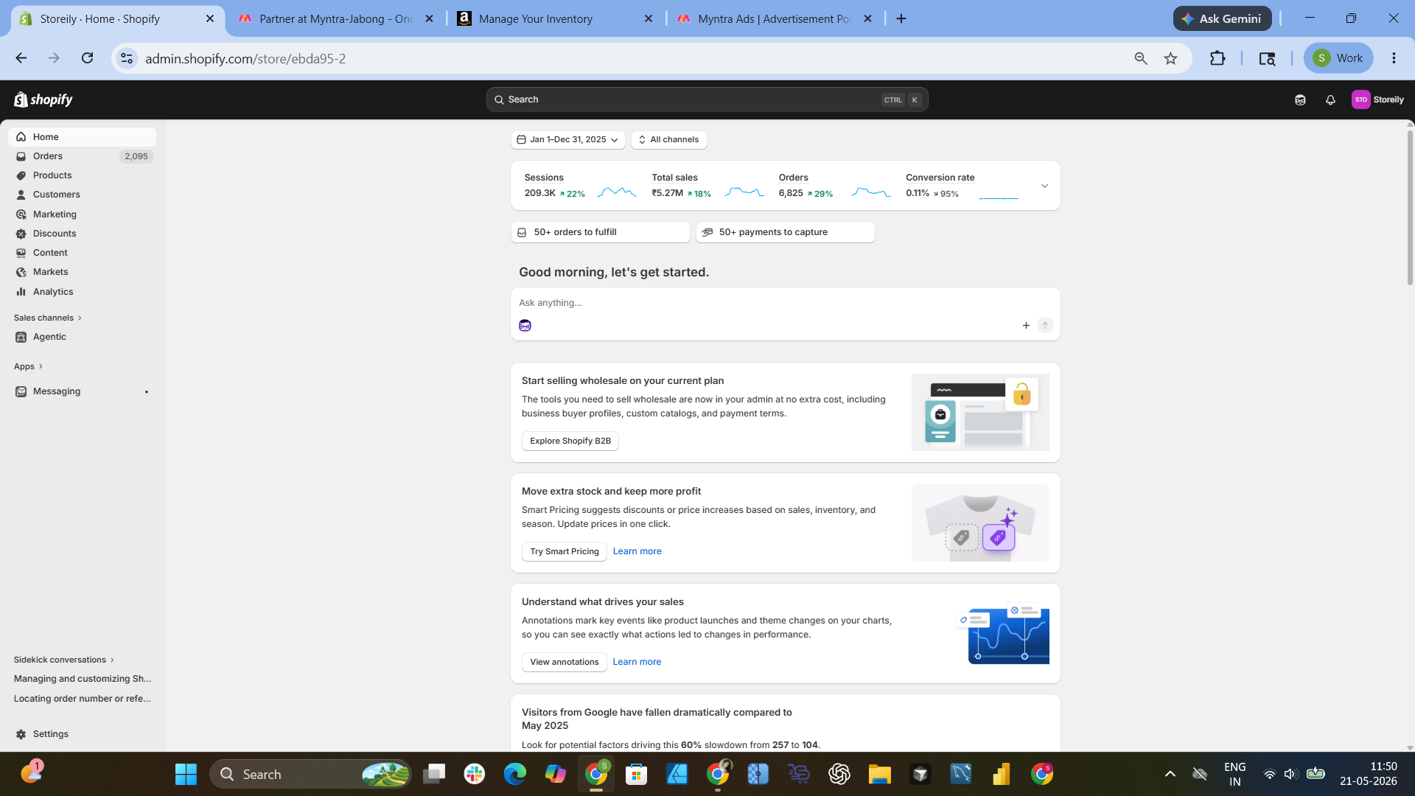Send the Ask anything message arrow
Image resolution: width=1415 pixels, height=796 pixels.
[1045, 325]
